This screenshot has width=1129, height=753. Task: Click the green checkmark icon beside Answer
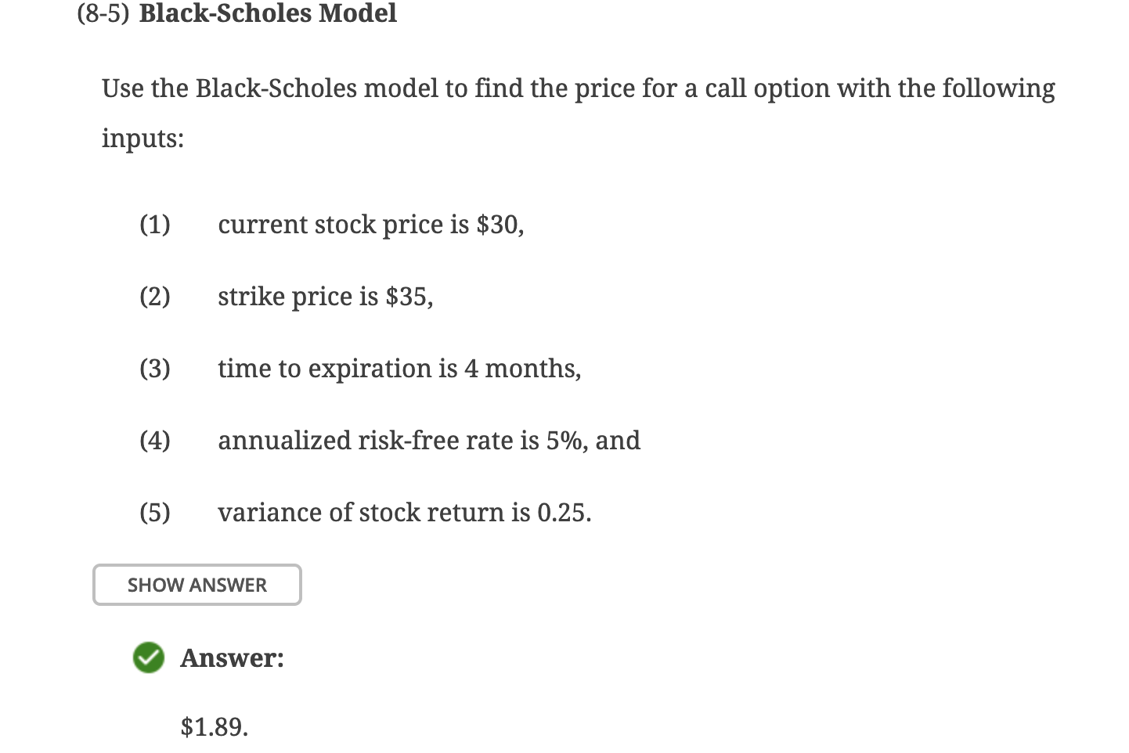(x=149, y=658)
